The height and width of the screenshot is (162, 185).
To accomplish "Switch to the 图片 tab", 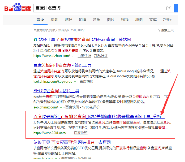I will point(111,20).
